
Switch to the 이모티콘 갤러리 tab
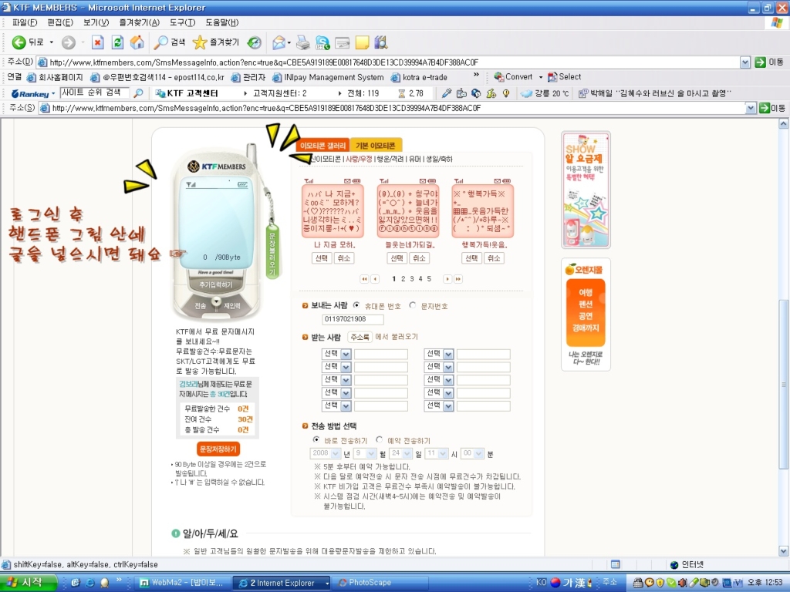coord(322,146)
